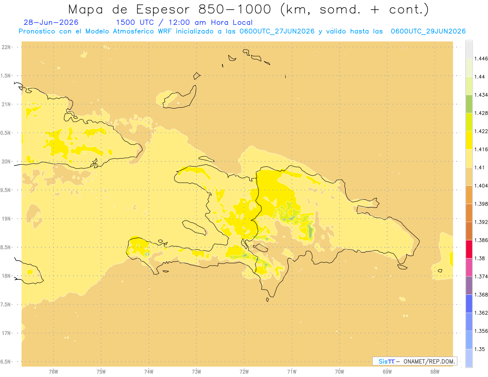Image resolution: width=488 pixels, height=377 pixels.
Task: Click the 76W longitude axis label
Action: 53,371
